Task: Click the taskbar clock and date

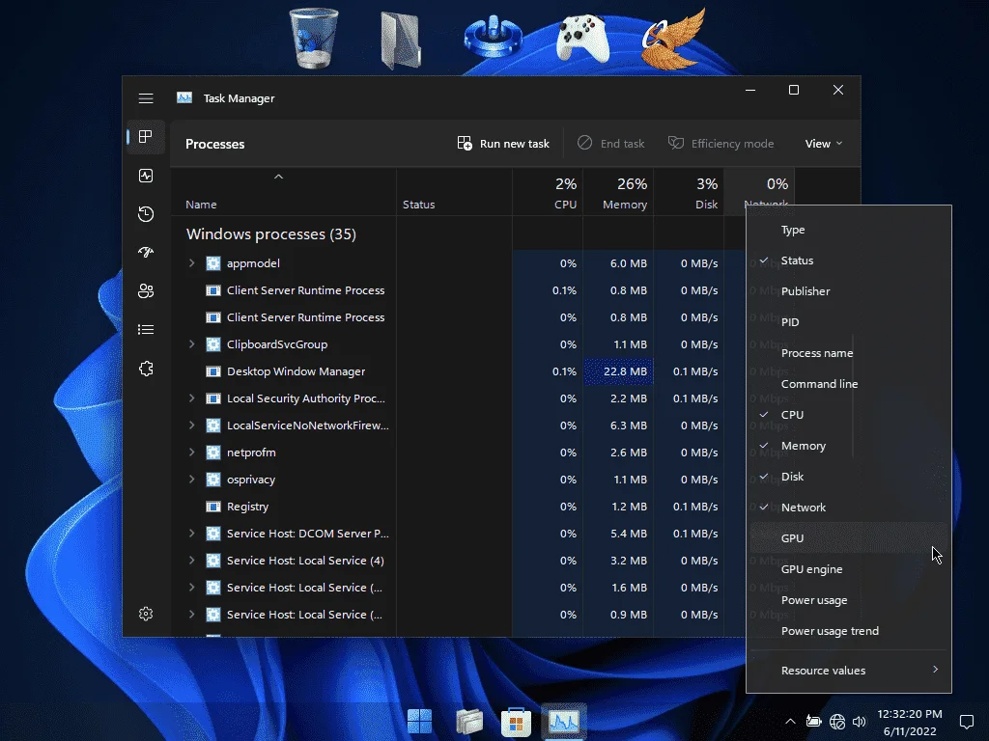Action: [910, 722]
